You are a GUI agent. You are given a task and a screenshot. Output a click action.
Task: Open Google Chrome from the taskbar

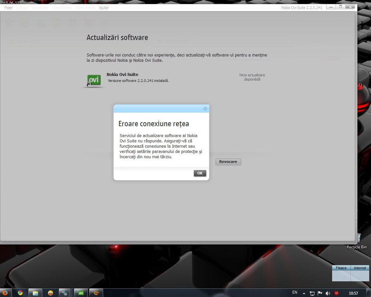click(20, 293)
